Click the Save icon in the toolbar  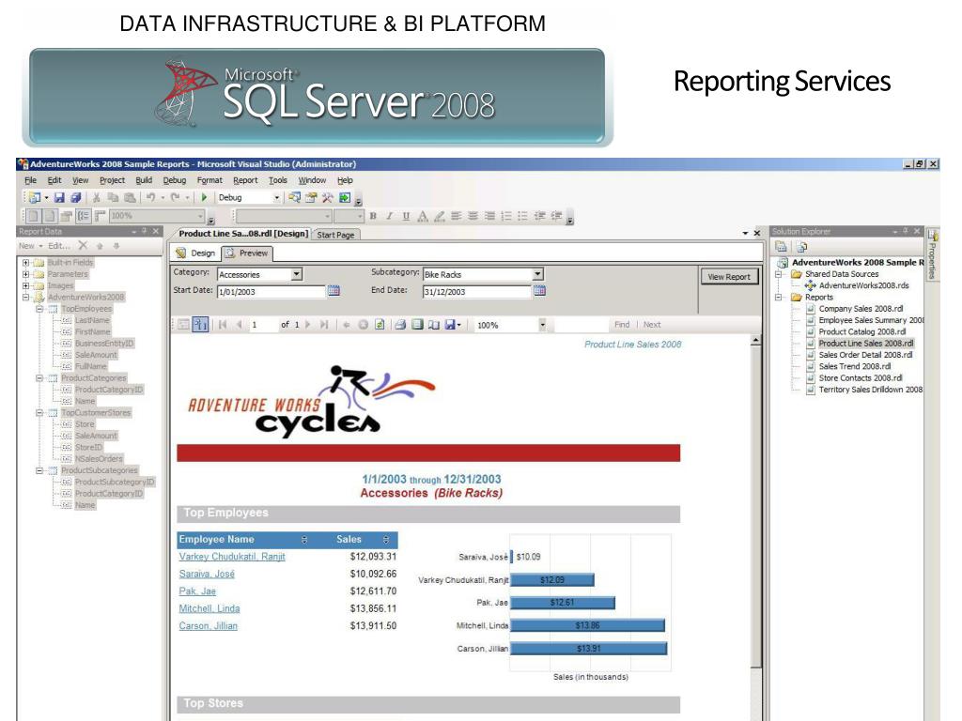[x=59, y=197]
